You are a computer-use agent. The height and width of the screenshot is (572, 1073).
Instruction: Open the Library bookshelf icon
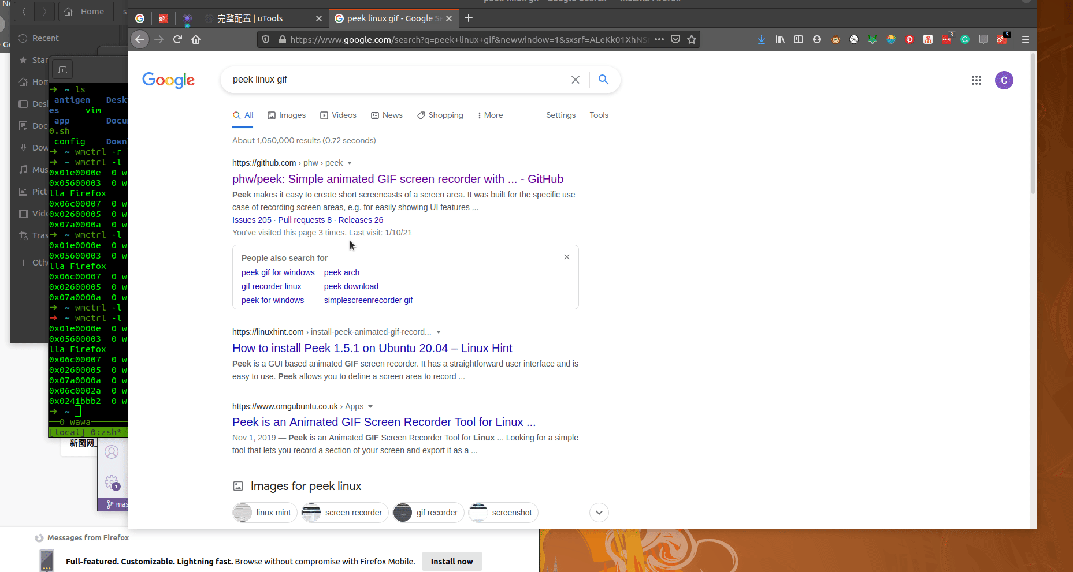[780, 39]
